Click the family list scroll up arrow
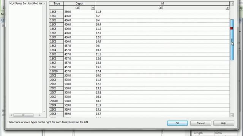The height and width of the screenshot is (136, 243). click(x=44, y=3)
